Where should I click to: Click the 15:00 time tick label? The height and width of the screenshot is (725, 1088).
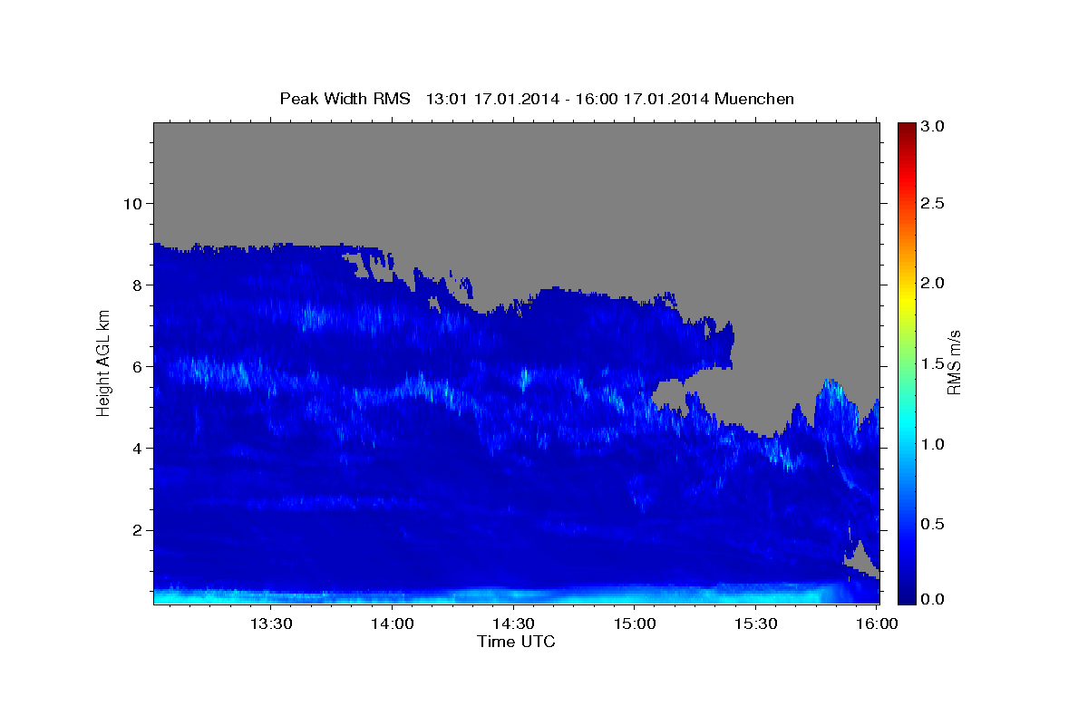(635, 623)
